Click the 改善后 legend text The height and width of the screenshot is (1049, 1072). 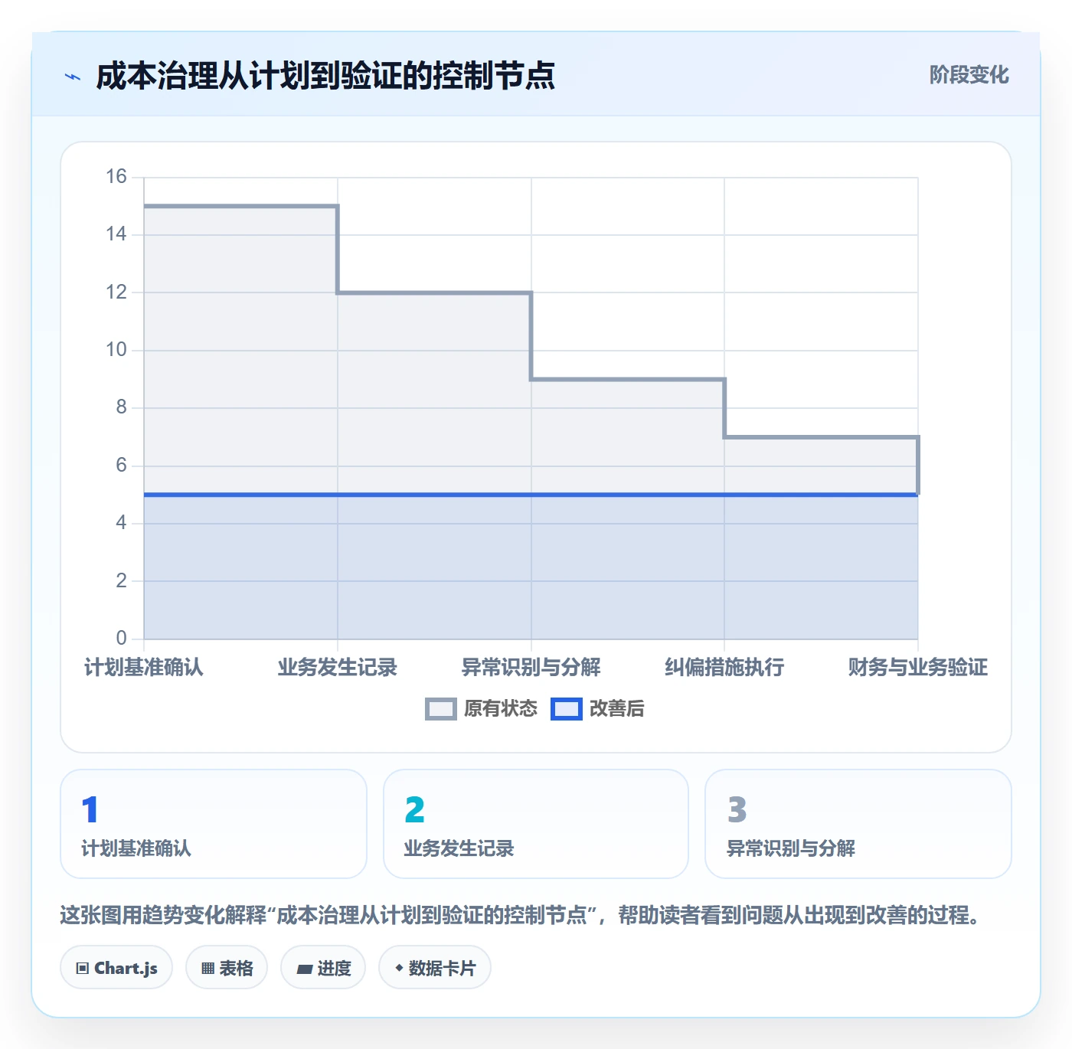[616, 709]
